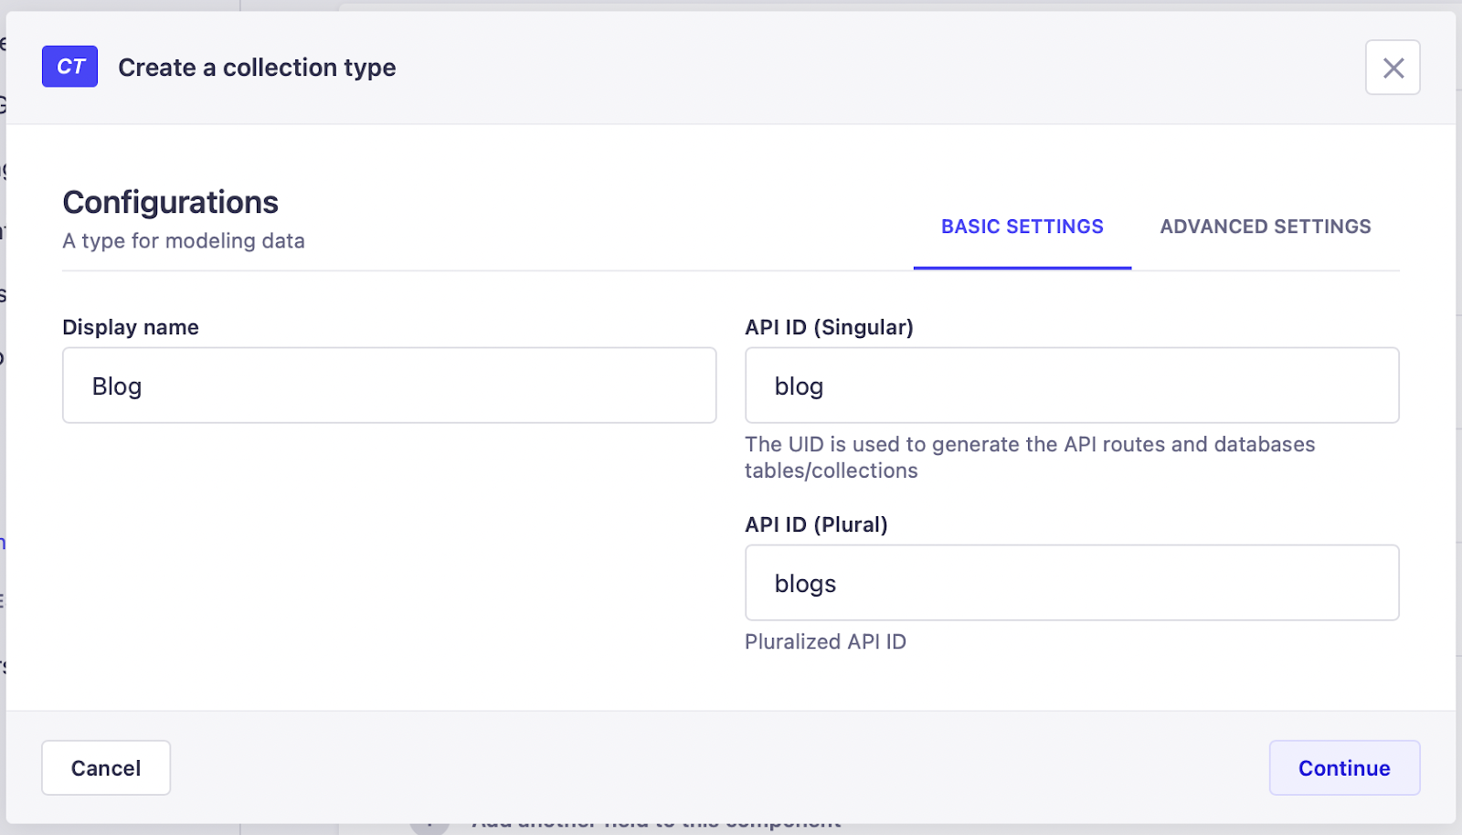This screenshot has height=835, width=1462.
Task: Click inside the Display name field
Action: click(388, 386)
